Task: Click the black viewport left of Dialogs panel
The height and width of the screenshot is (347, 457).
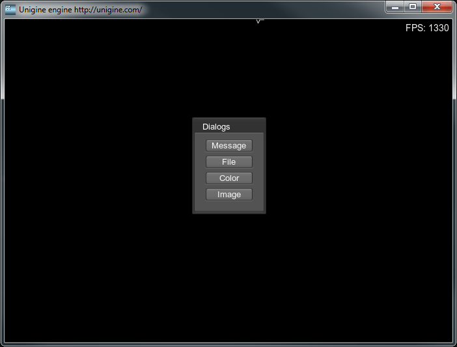Action: pyautogui.click(x=98, y=166)
